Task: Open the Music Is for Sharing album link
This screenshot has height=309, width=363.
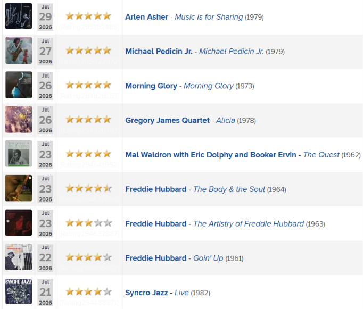Action: 209,17
